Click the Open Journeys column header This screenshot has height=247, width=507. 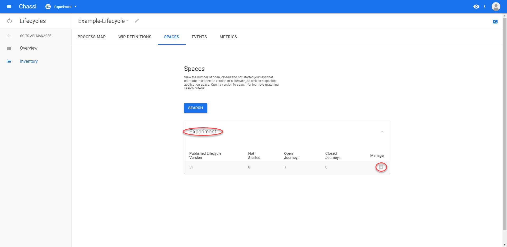coord(292,156)
